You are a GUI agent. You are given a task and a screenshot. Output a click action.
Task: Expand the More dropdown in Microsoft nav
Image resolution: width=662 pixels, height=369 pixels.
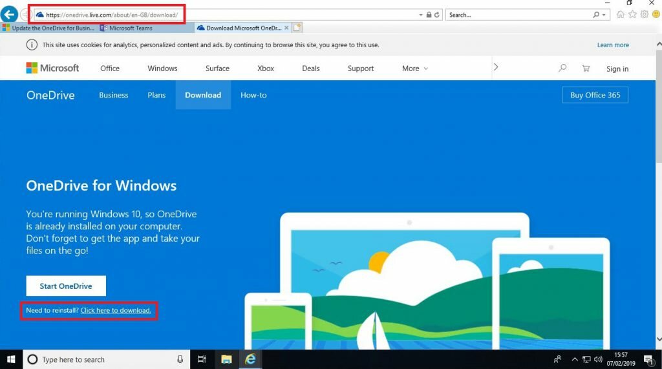coord(414,69)
